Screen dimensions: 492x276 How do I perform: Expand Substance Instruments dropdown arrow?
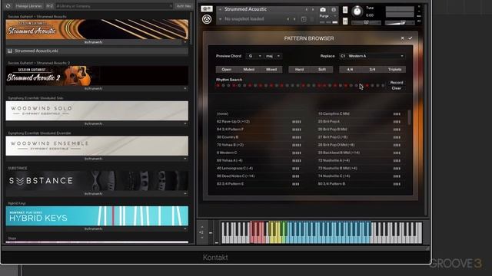tap(185, 194)
